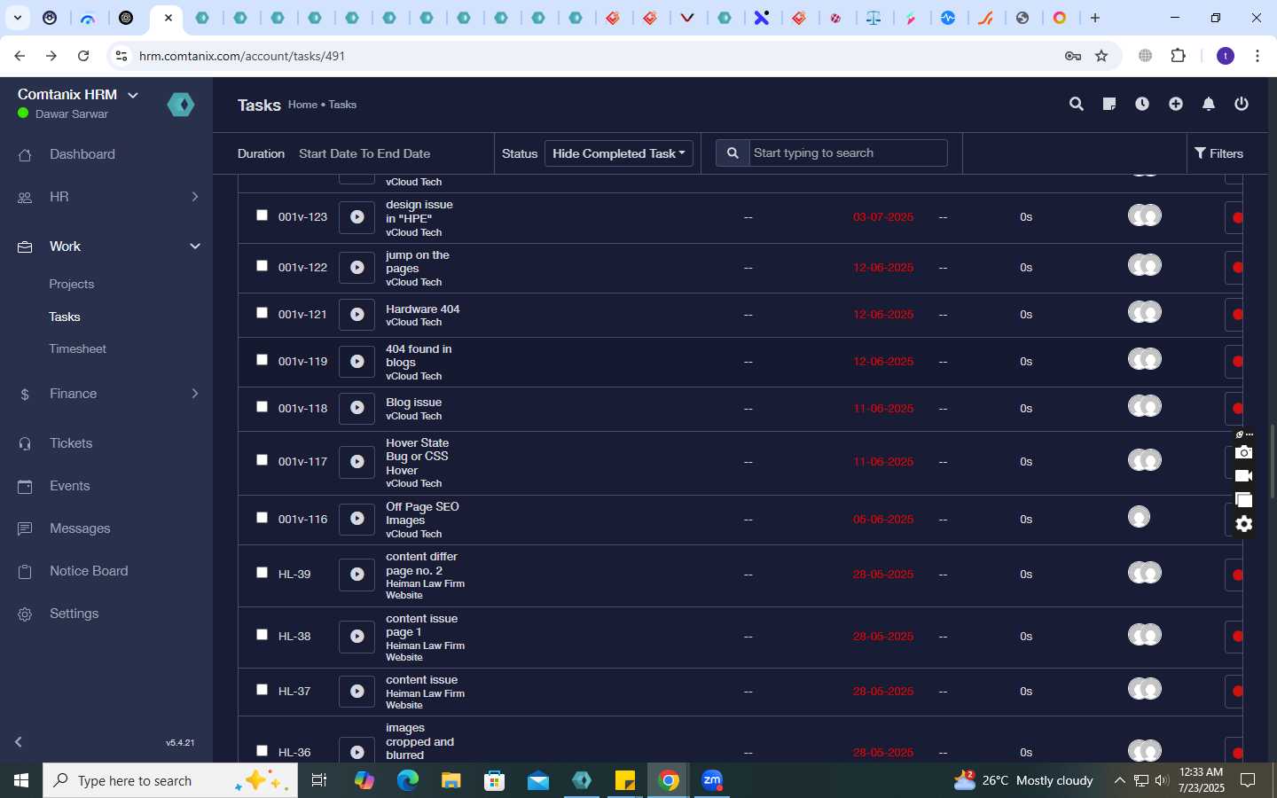Click the plus add icon in header
Viewport: 1277px width, 798px height.
[1176, 105]
